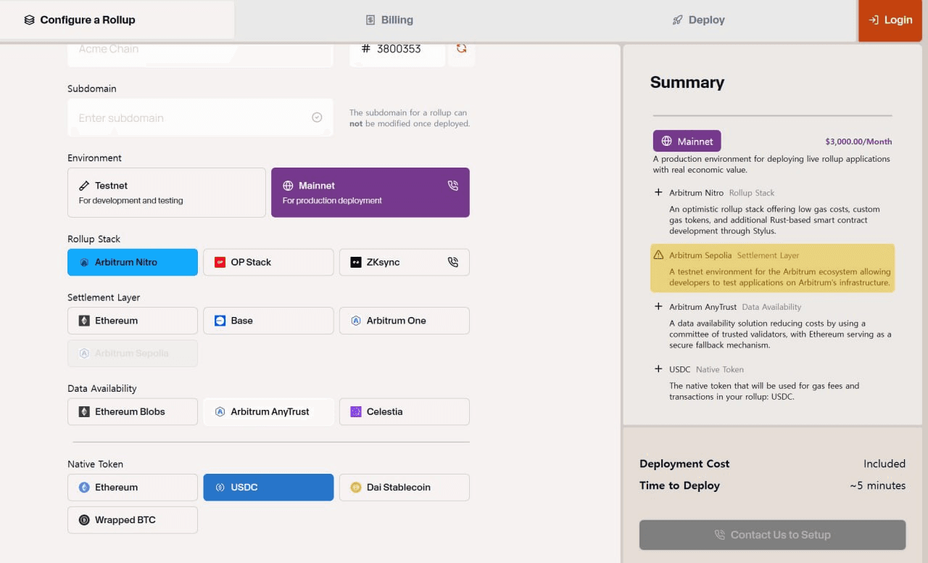Screen dimensions: 928x563
Task: Click the warning icon beside Arbitrum Sepolia
Action: point(658,255)
